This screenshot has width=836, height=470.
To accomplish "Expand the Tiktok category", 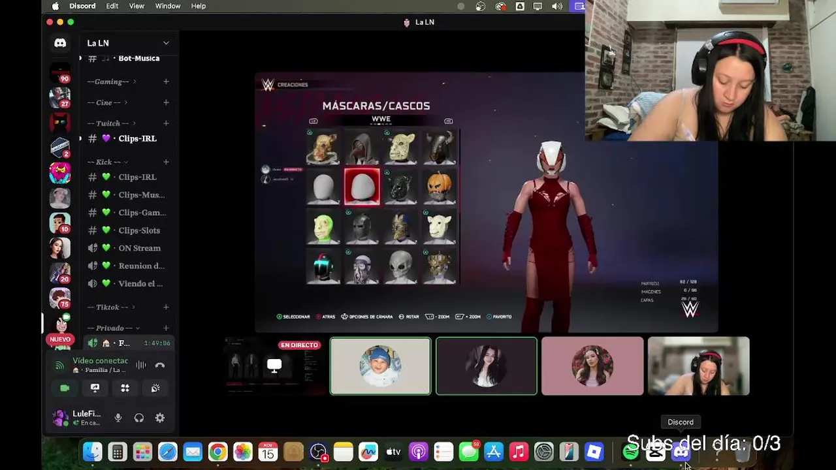I will pyautogui.click(x=112, y=307).
